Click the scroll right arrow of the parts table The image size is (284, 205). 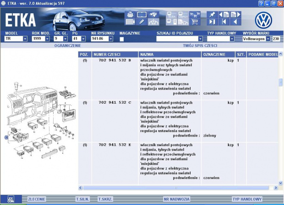pos(276,188)
